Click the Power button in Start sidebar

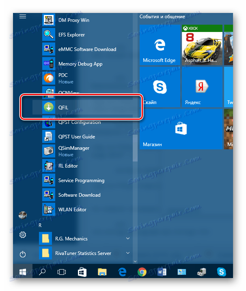click(x=23, y=254)
